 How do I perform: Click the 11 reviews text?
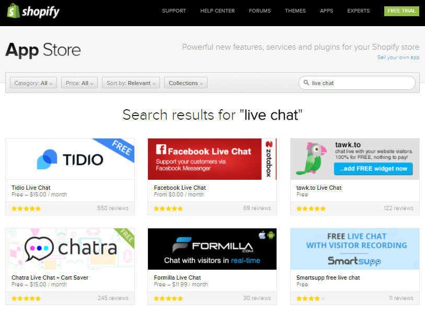[401, 298]
